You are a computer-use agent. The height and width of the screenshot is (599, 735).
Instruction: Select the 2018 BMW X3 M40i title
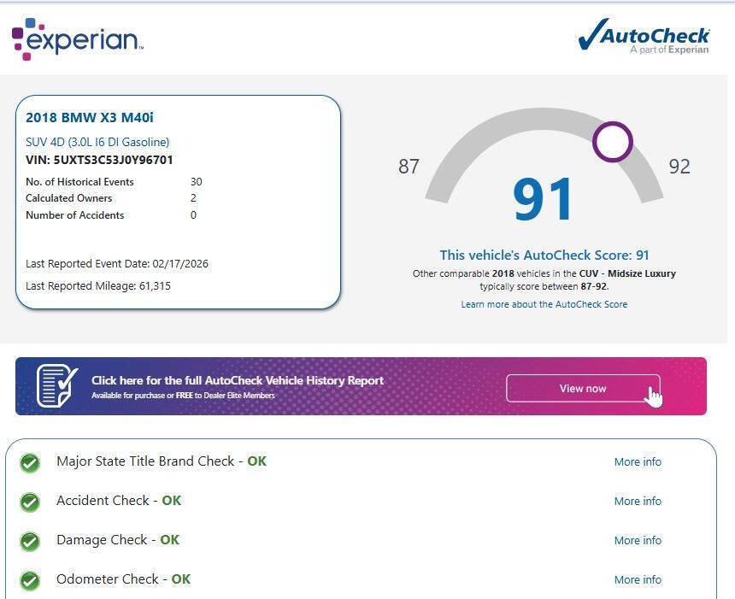tap(90, 118)
